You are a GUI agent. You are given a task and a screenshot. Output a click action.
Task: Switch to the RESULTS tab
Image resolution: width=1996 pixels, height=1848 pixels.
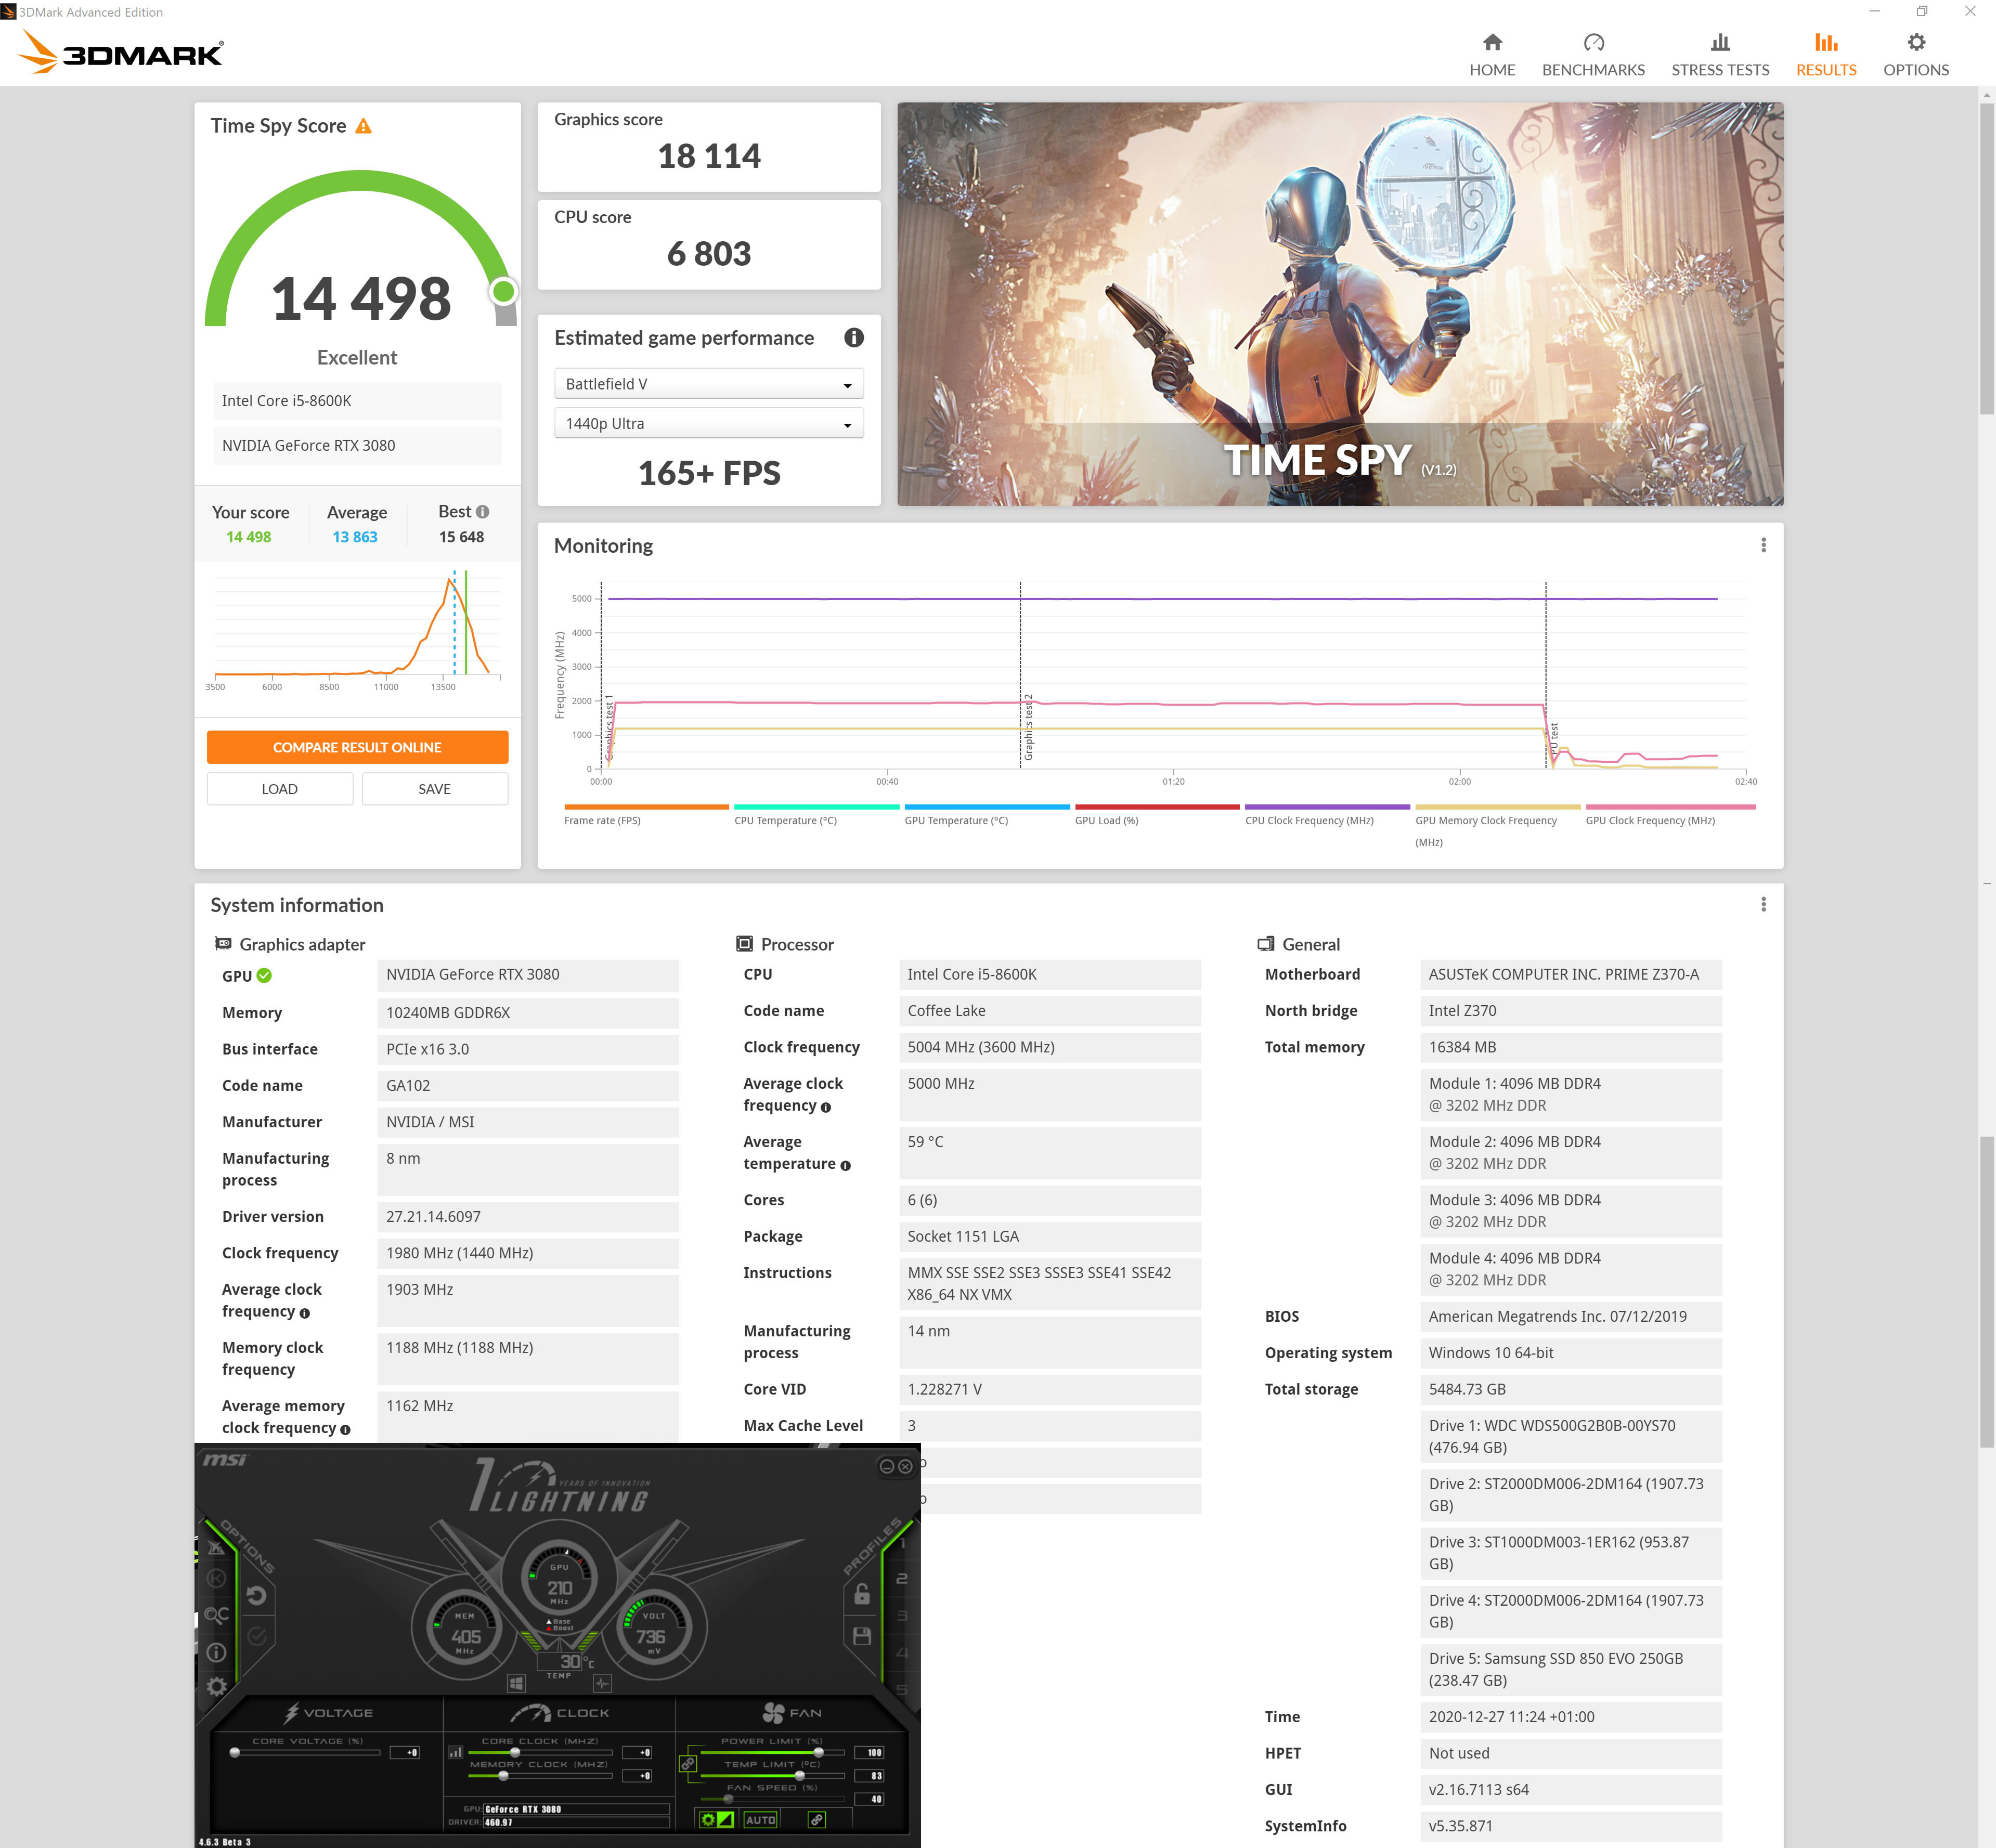1826,55
